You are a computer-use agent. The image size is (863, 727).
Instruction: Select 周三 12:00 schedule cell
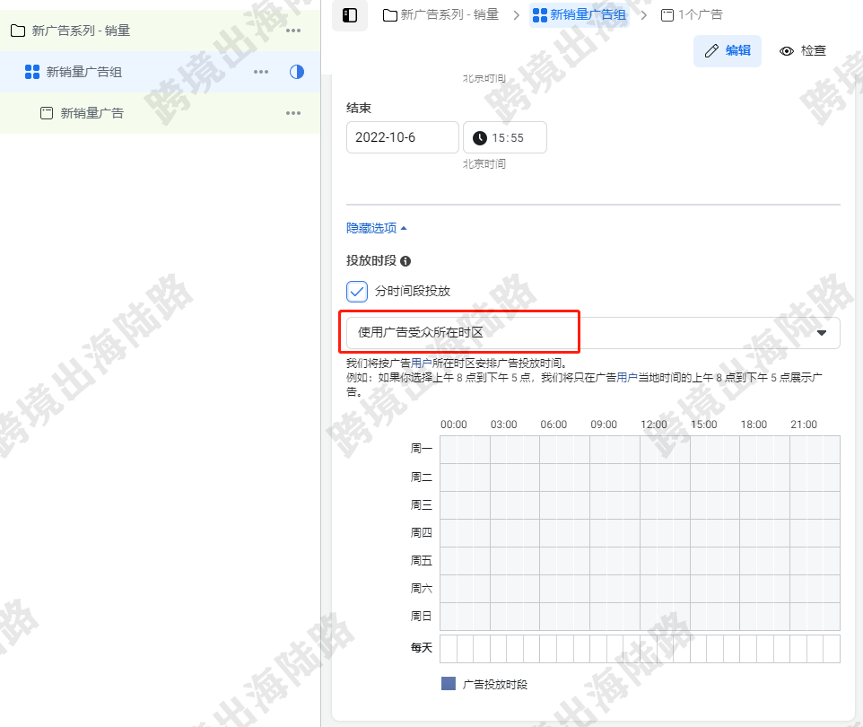(x=649, y=505)
